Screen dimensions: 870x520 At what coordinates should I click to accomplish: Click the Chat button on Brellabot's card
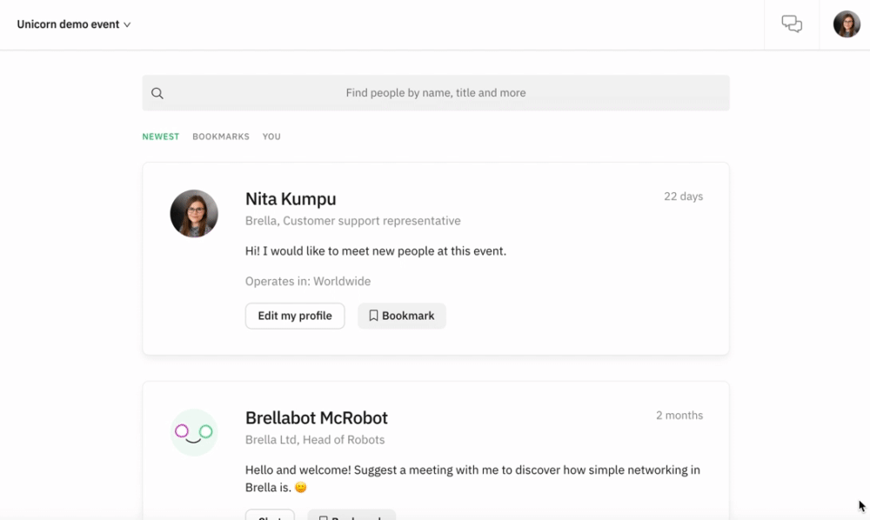(270, 517)
